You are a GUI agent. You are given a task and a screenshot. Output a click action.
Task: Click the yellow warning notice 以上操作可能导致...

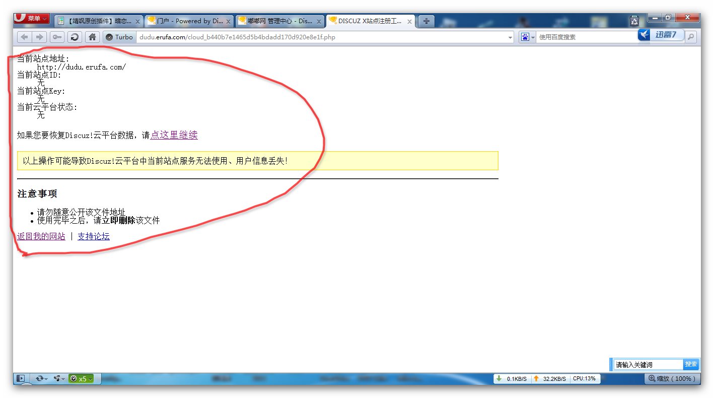coord(257,161)
